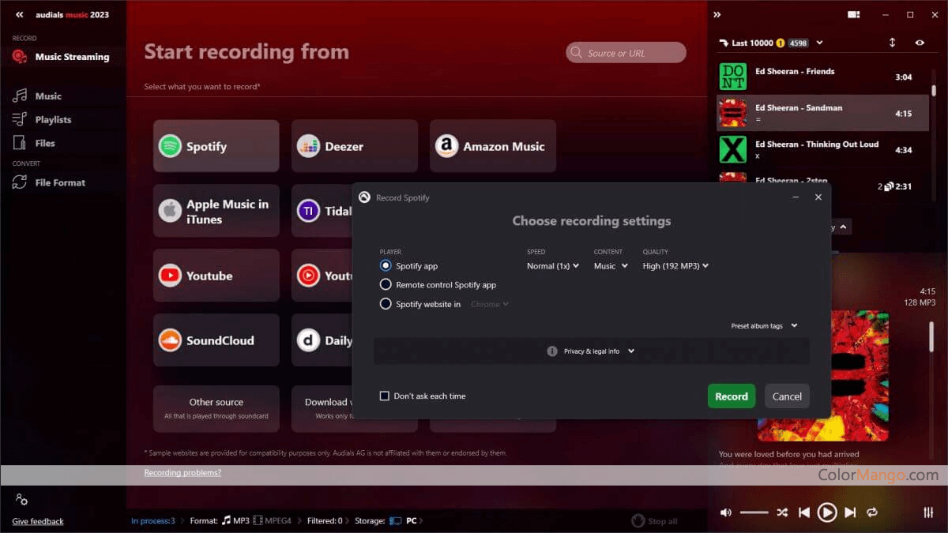Expand Preset album tags

(x=764, y=326)
